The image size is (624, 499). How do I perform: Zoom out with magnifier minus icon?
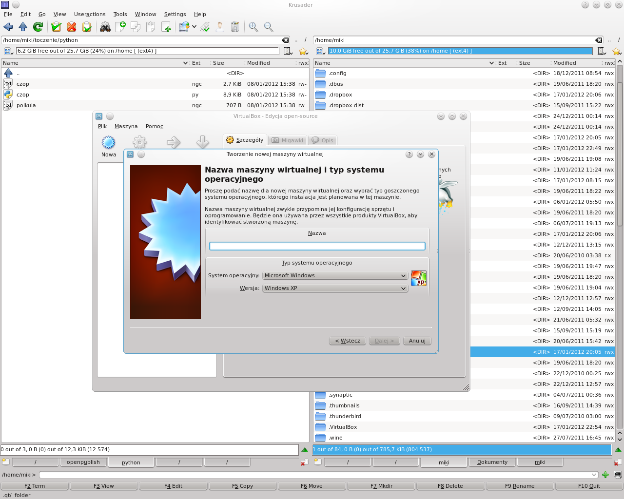pyautogui.click(x=269, y=27)
